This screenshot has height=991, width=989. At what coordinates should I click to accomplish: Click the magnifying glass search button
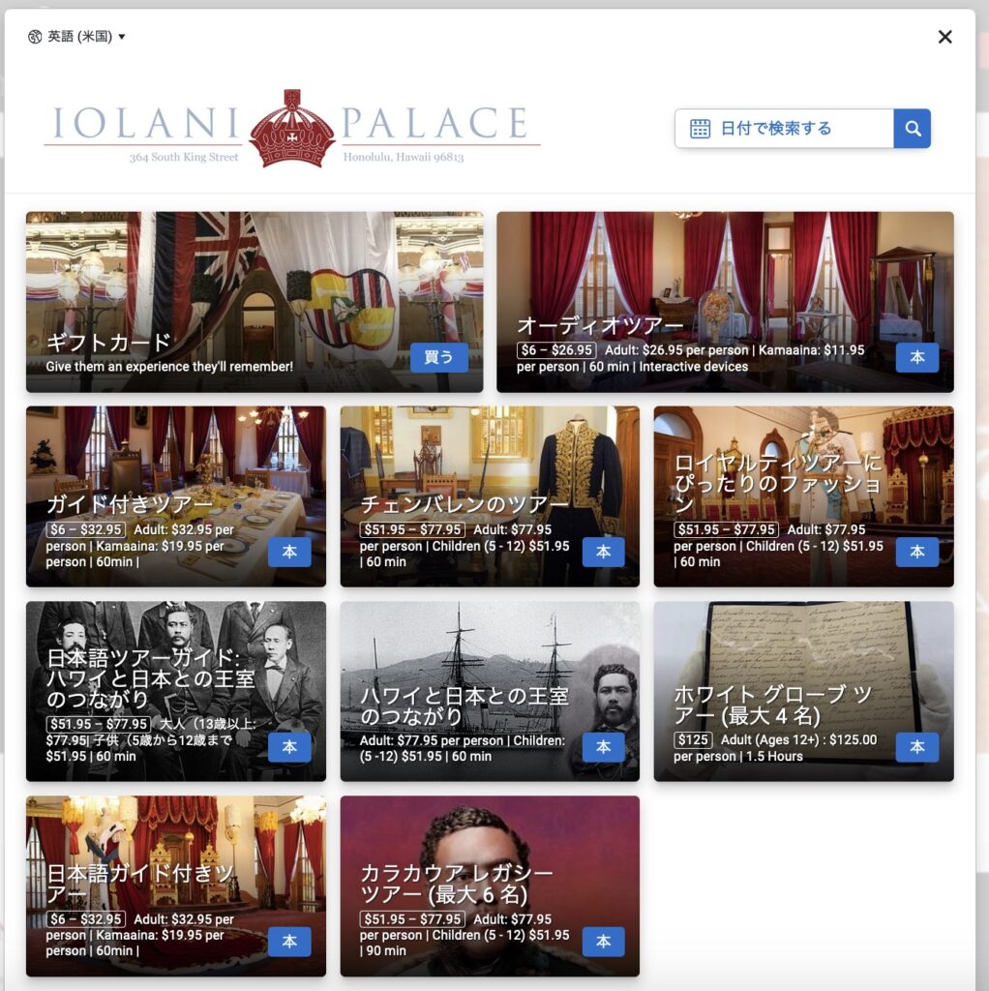click(912, 129)
